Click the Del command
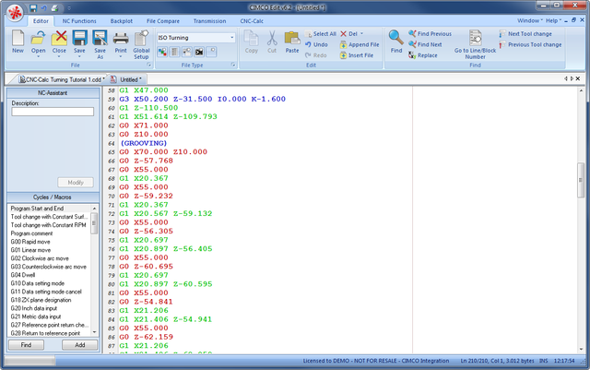The height and width of the screenshot is (370, 590). tap(348, 34)
